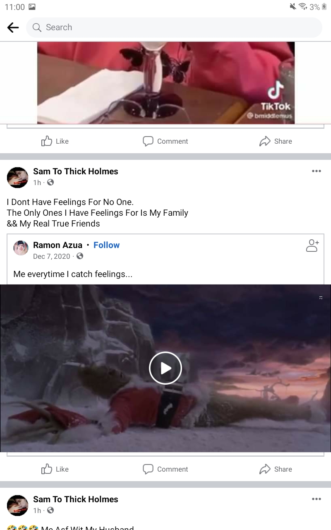Tap the battery status icon
331x530 pixels.
(x=324, y=7)
